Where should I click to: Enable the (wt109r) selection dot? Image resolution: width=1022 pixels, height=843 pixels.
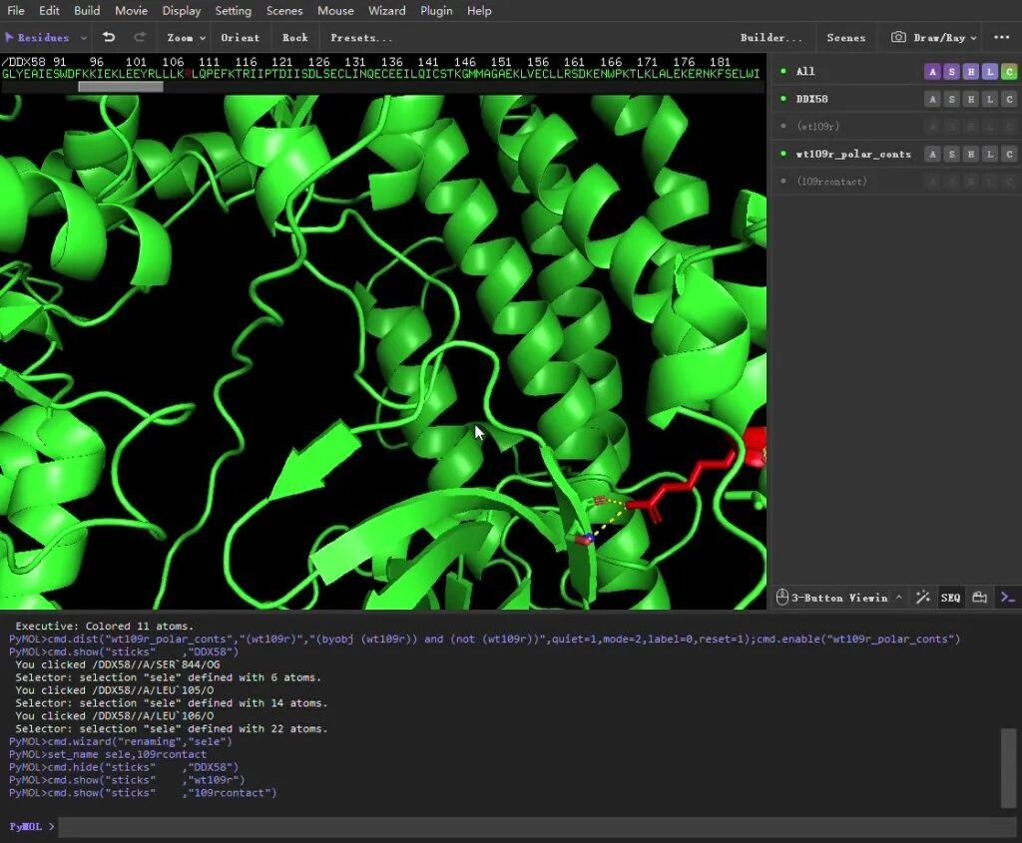coord(783,126)
